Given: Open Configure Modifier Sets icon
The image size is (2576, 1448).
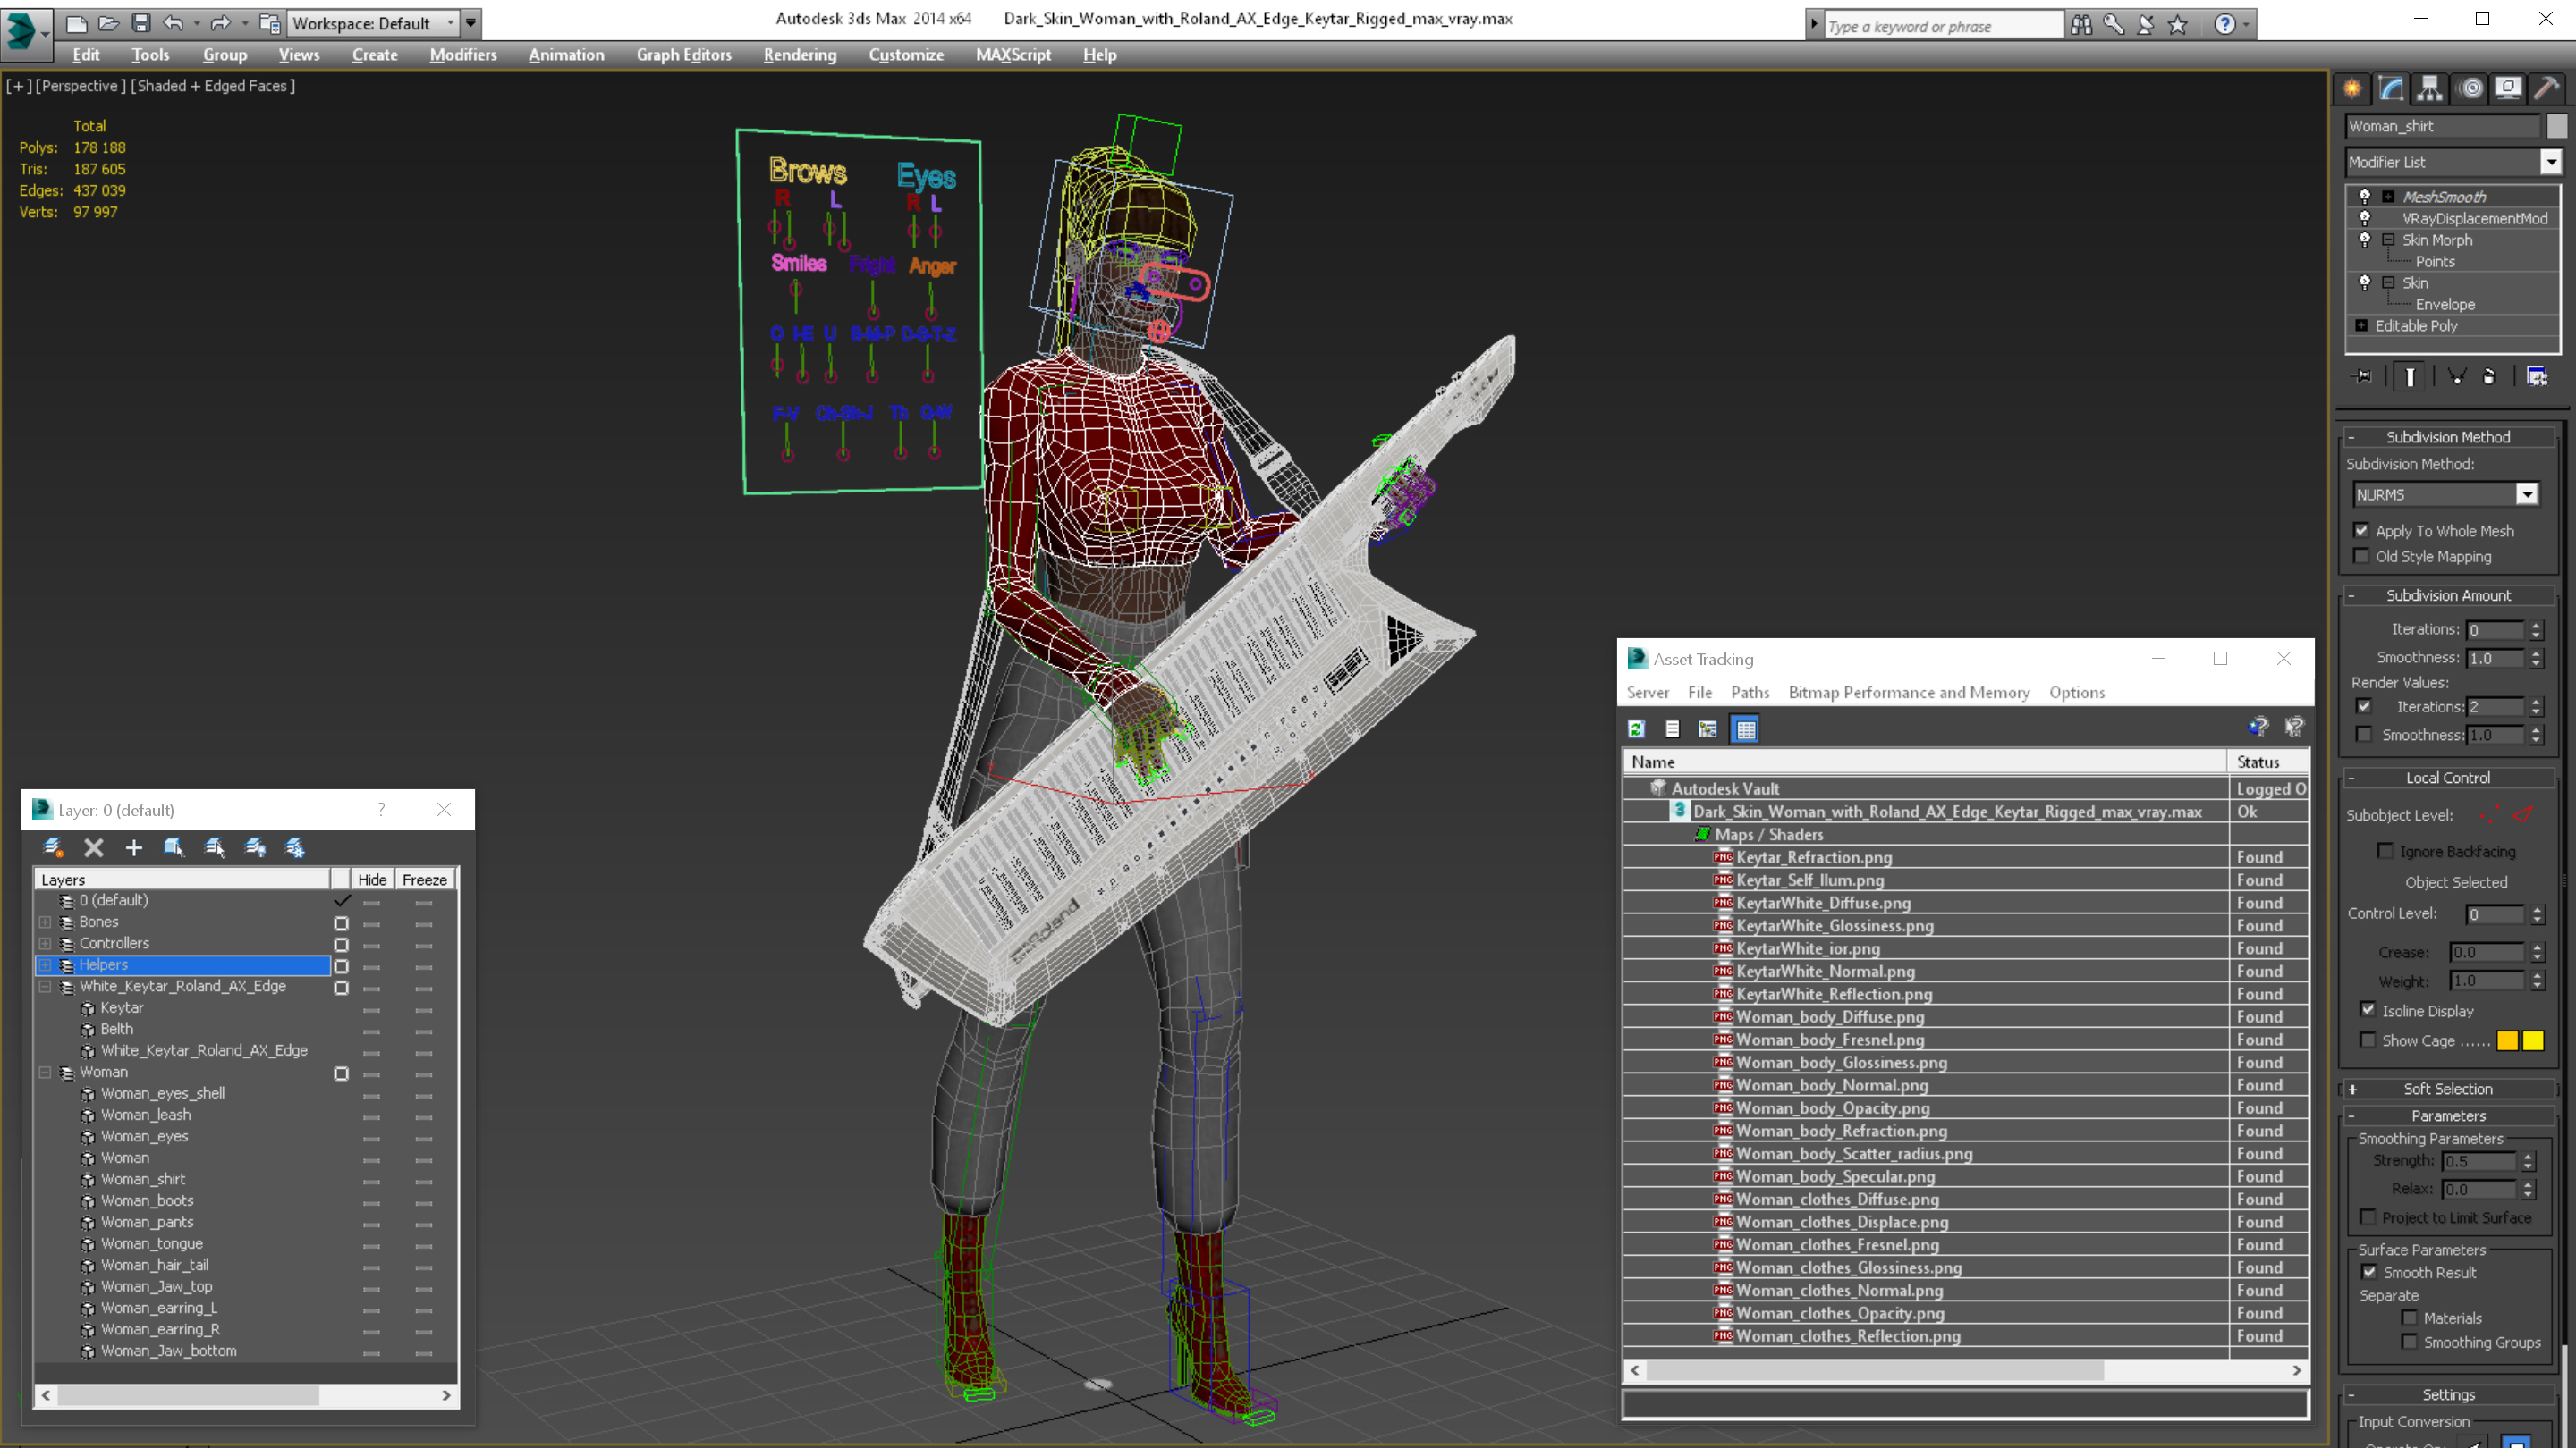Looking at the screenshot, I should point(2537,376).
